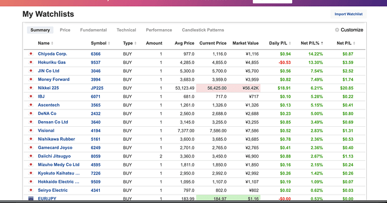This screenshot has width=387, height=203.
Task: Open the Price tab
Action: pos(65,30)
